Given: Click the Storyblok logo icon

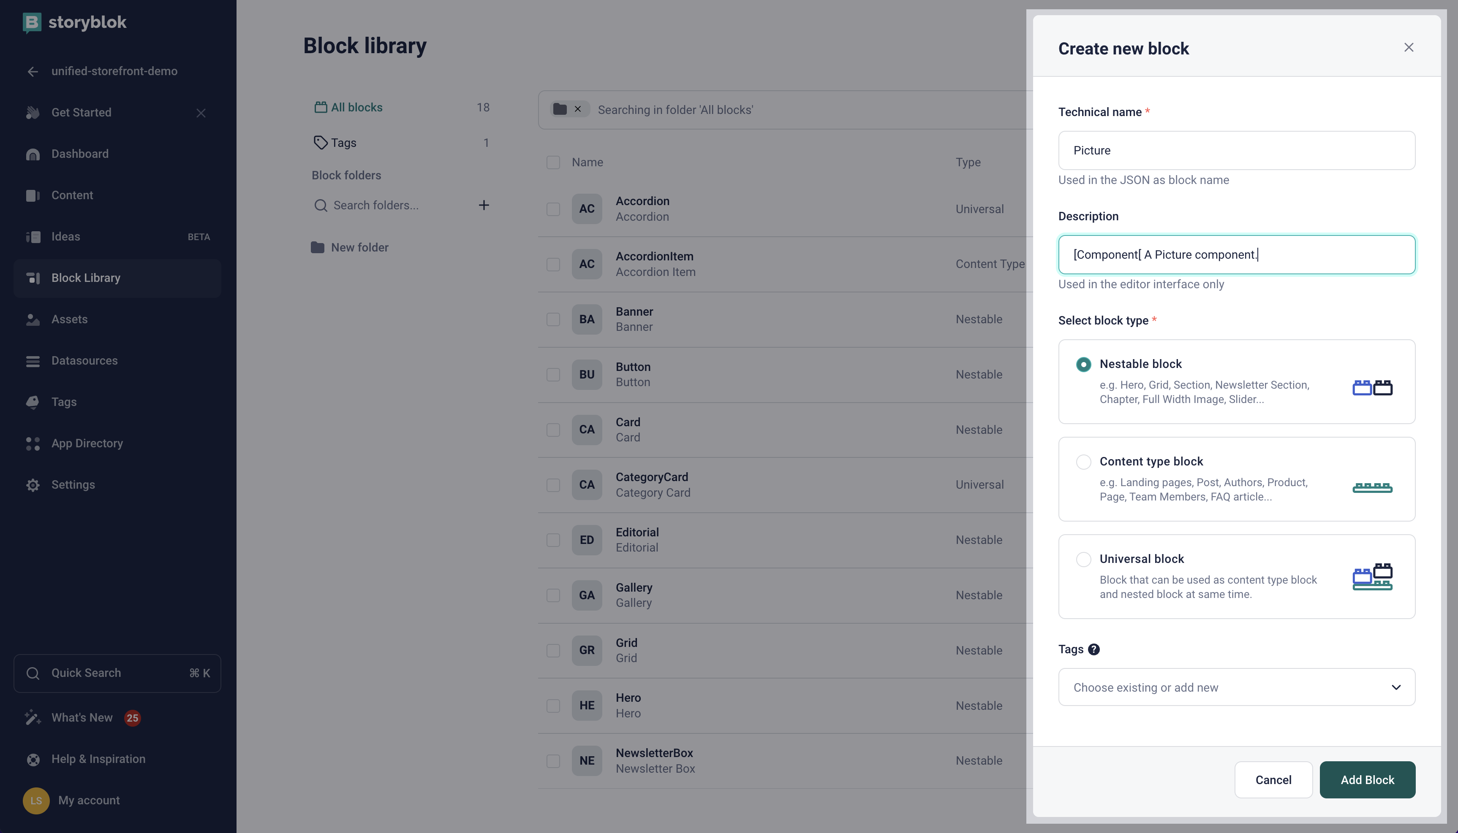Looking at the screenshot, I should pos(32,22).
